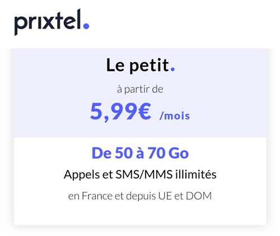The width and height of the screenshot is (280, 236).
Task: Click the prixtel logo
Action: [x=52, y=22]
